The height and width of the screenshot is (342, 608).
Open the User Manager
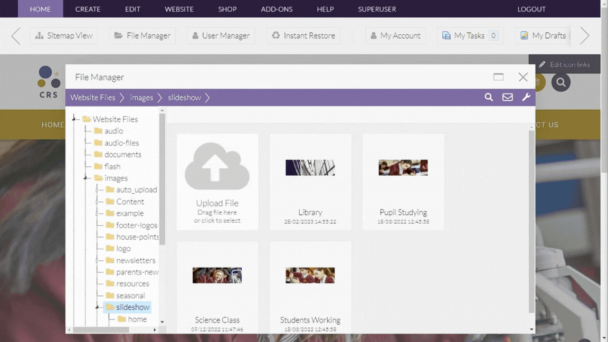(221, 35)
